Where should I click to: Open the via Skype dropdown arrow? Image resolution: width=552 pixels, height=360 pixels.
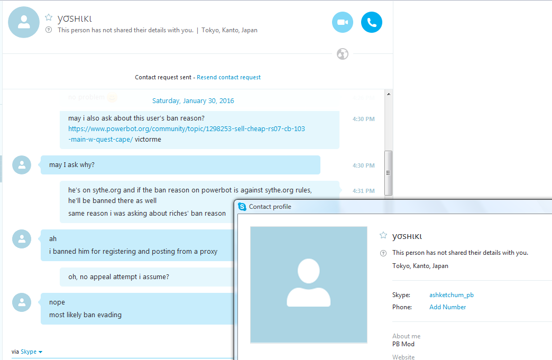pyautogui.click(x=40, y=352)
